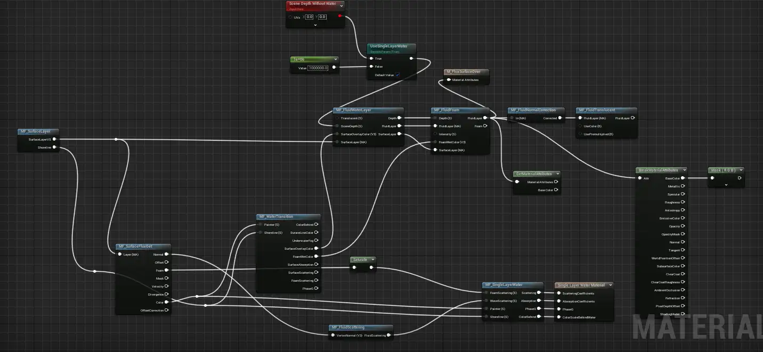The image size is (763, 352).
Task: Click the Depth output pin on MF_FluidWaterLayer
Action: click(400, 118)
